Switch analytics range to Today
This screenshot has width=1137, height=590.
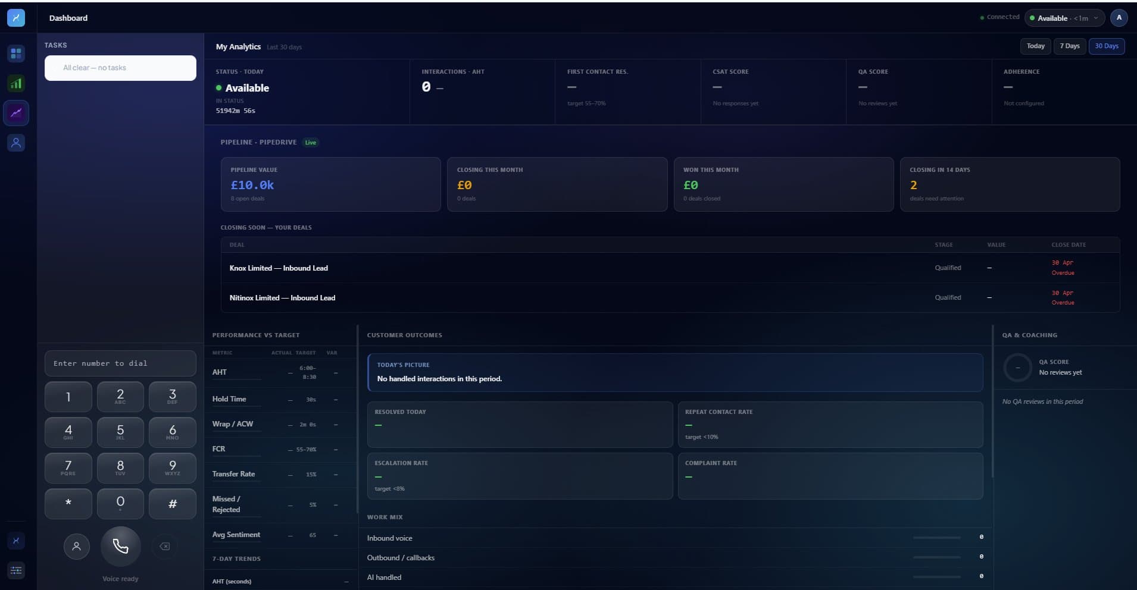[x=1035, y=46]
